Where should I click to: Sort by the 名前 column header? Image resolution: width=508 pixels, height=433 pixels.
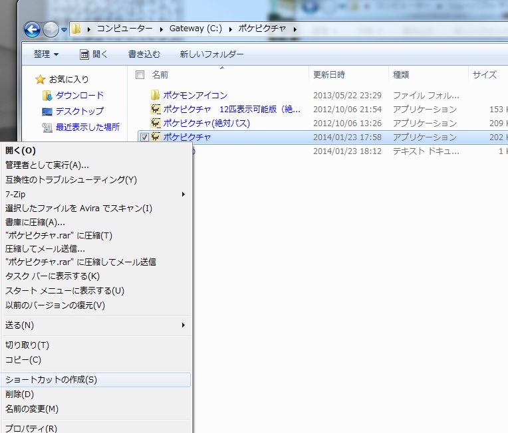tap(160, 75)
